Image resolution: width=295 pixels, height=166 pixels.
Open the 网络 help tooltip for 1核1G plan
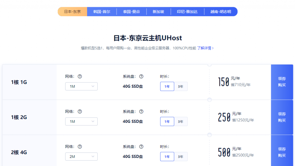coord(80,76)
